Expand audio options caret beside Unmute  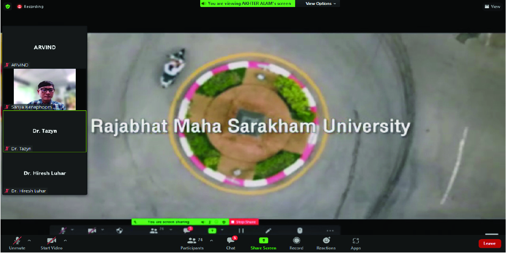(x=29, y=240)
